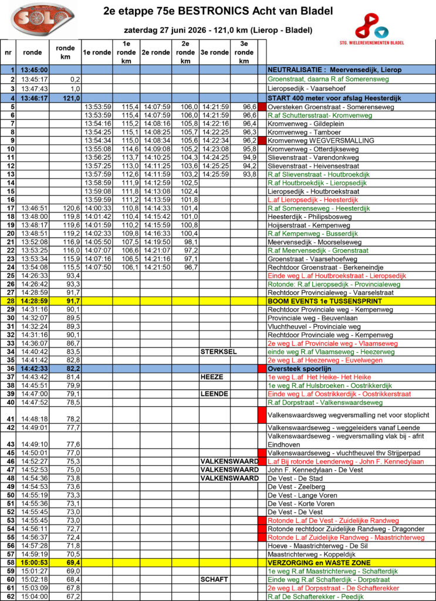Click the STERKSEL place label

(x=219, y=352)
